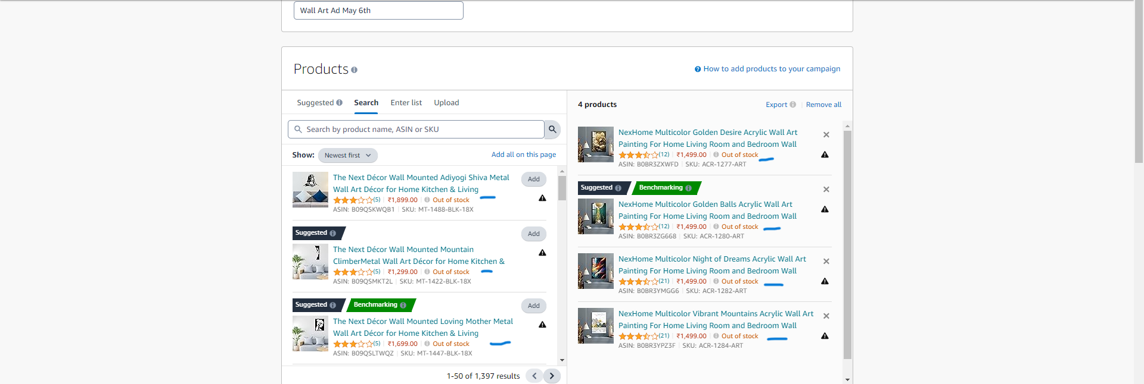Click Vibrant Mountains product thumbnail
This screenshot has height=384, width=1144.
click(x=596, y=326)
